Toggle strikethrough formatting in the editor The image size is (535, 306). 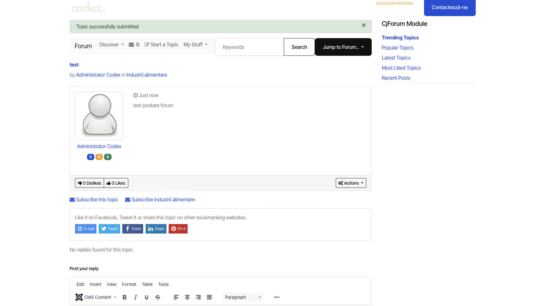[158, 297]
